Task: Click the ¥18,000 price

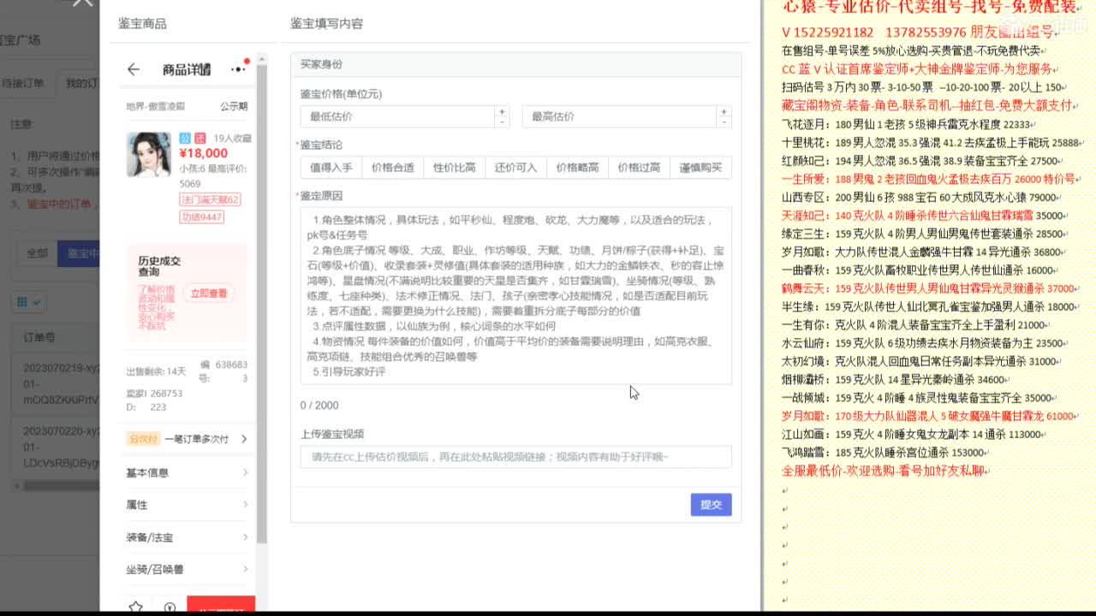Action: click(x=204, y=153)
